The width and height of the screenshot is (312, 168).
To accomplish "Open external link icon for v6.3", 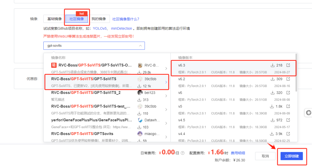I will tap(288, 65).
